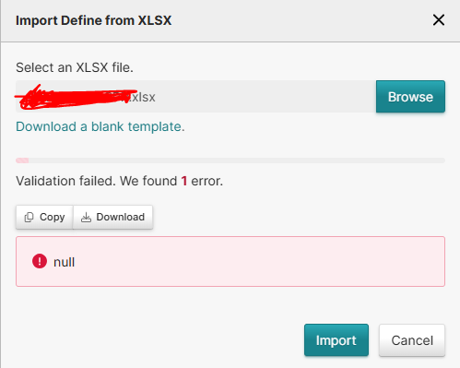Click the copy icon beside Copy
This screenshot has height=368, width=460.
tap(29, 217)
